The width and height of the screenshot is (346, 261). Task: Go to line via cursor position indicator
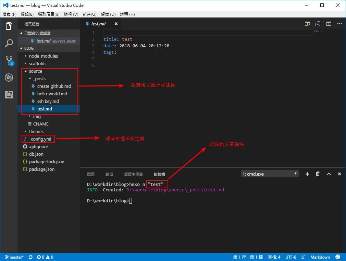click(248, 257)
